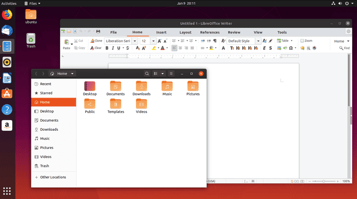The image size is (357, 199).
Task: Open the Navigator compass icon
Action: (314, 48)
